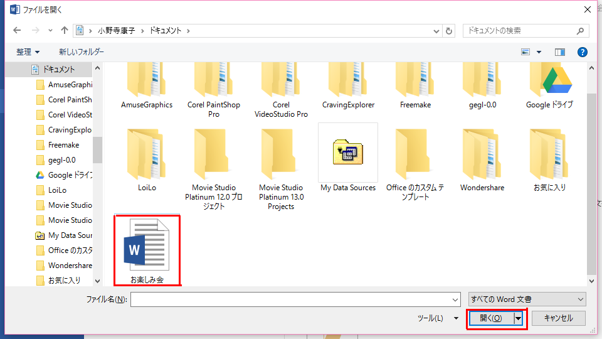
Task: Toggle the preview pane icon
Action: (x=560, y=52)
